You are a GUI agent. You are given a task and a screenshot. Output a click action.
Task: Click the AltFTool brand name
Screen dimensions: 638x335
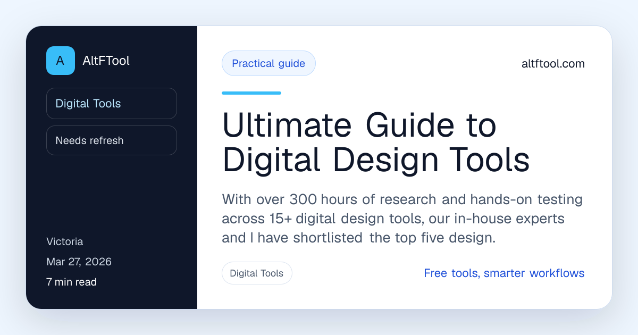pos(106,61)
